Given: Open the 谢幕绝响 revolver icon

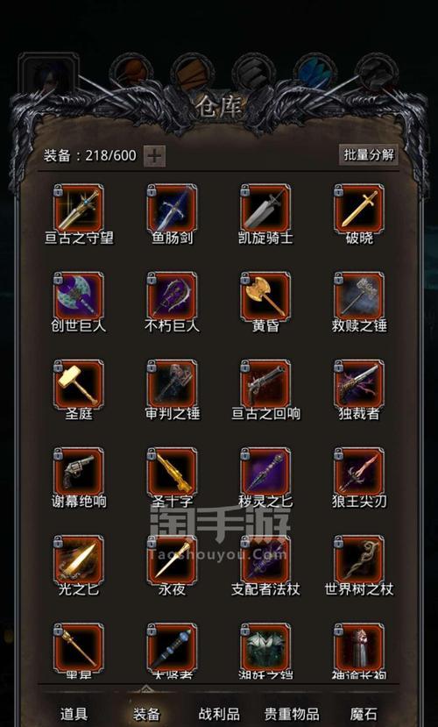Looking at the screenshot, I should [78, 472].
